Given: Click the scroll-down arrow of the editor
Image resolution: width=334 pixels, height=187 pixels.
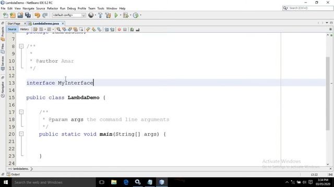Looking at the screenshot, I should coord(328,164).
